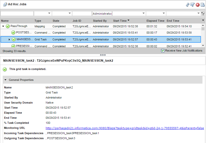206x143 pixels.
Task: Click the Ad Hoc Jobs panel icon
Action: (x=5, y=4)
